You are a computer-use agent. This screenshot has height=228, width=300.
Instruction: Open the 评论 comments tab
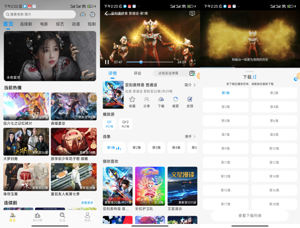pyautogui.click(x=137, y=73)
